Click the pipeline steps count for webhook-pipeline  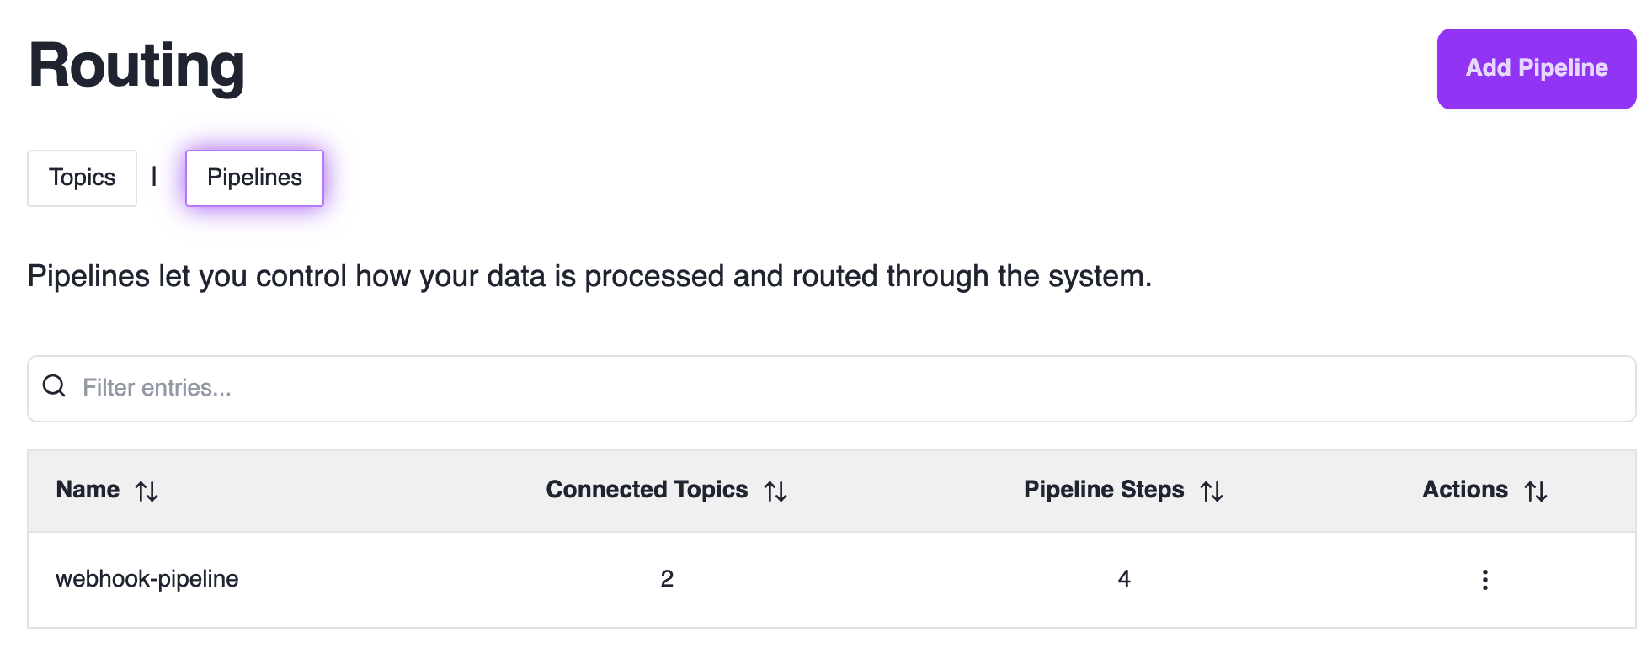point(1123,579)
